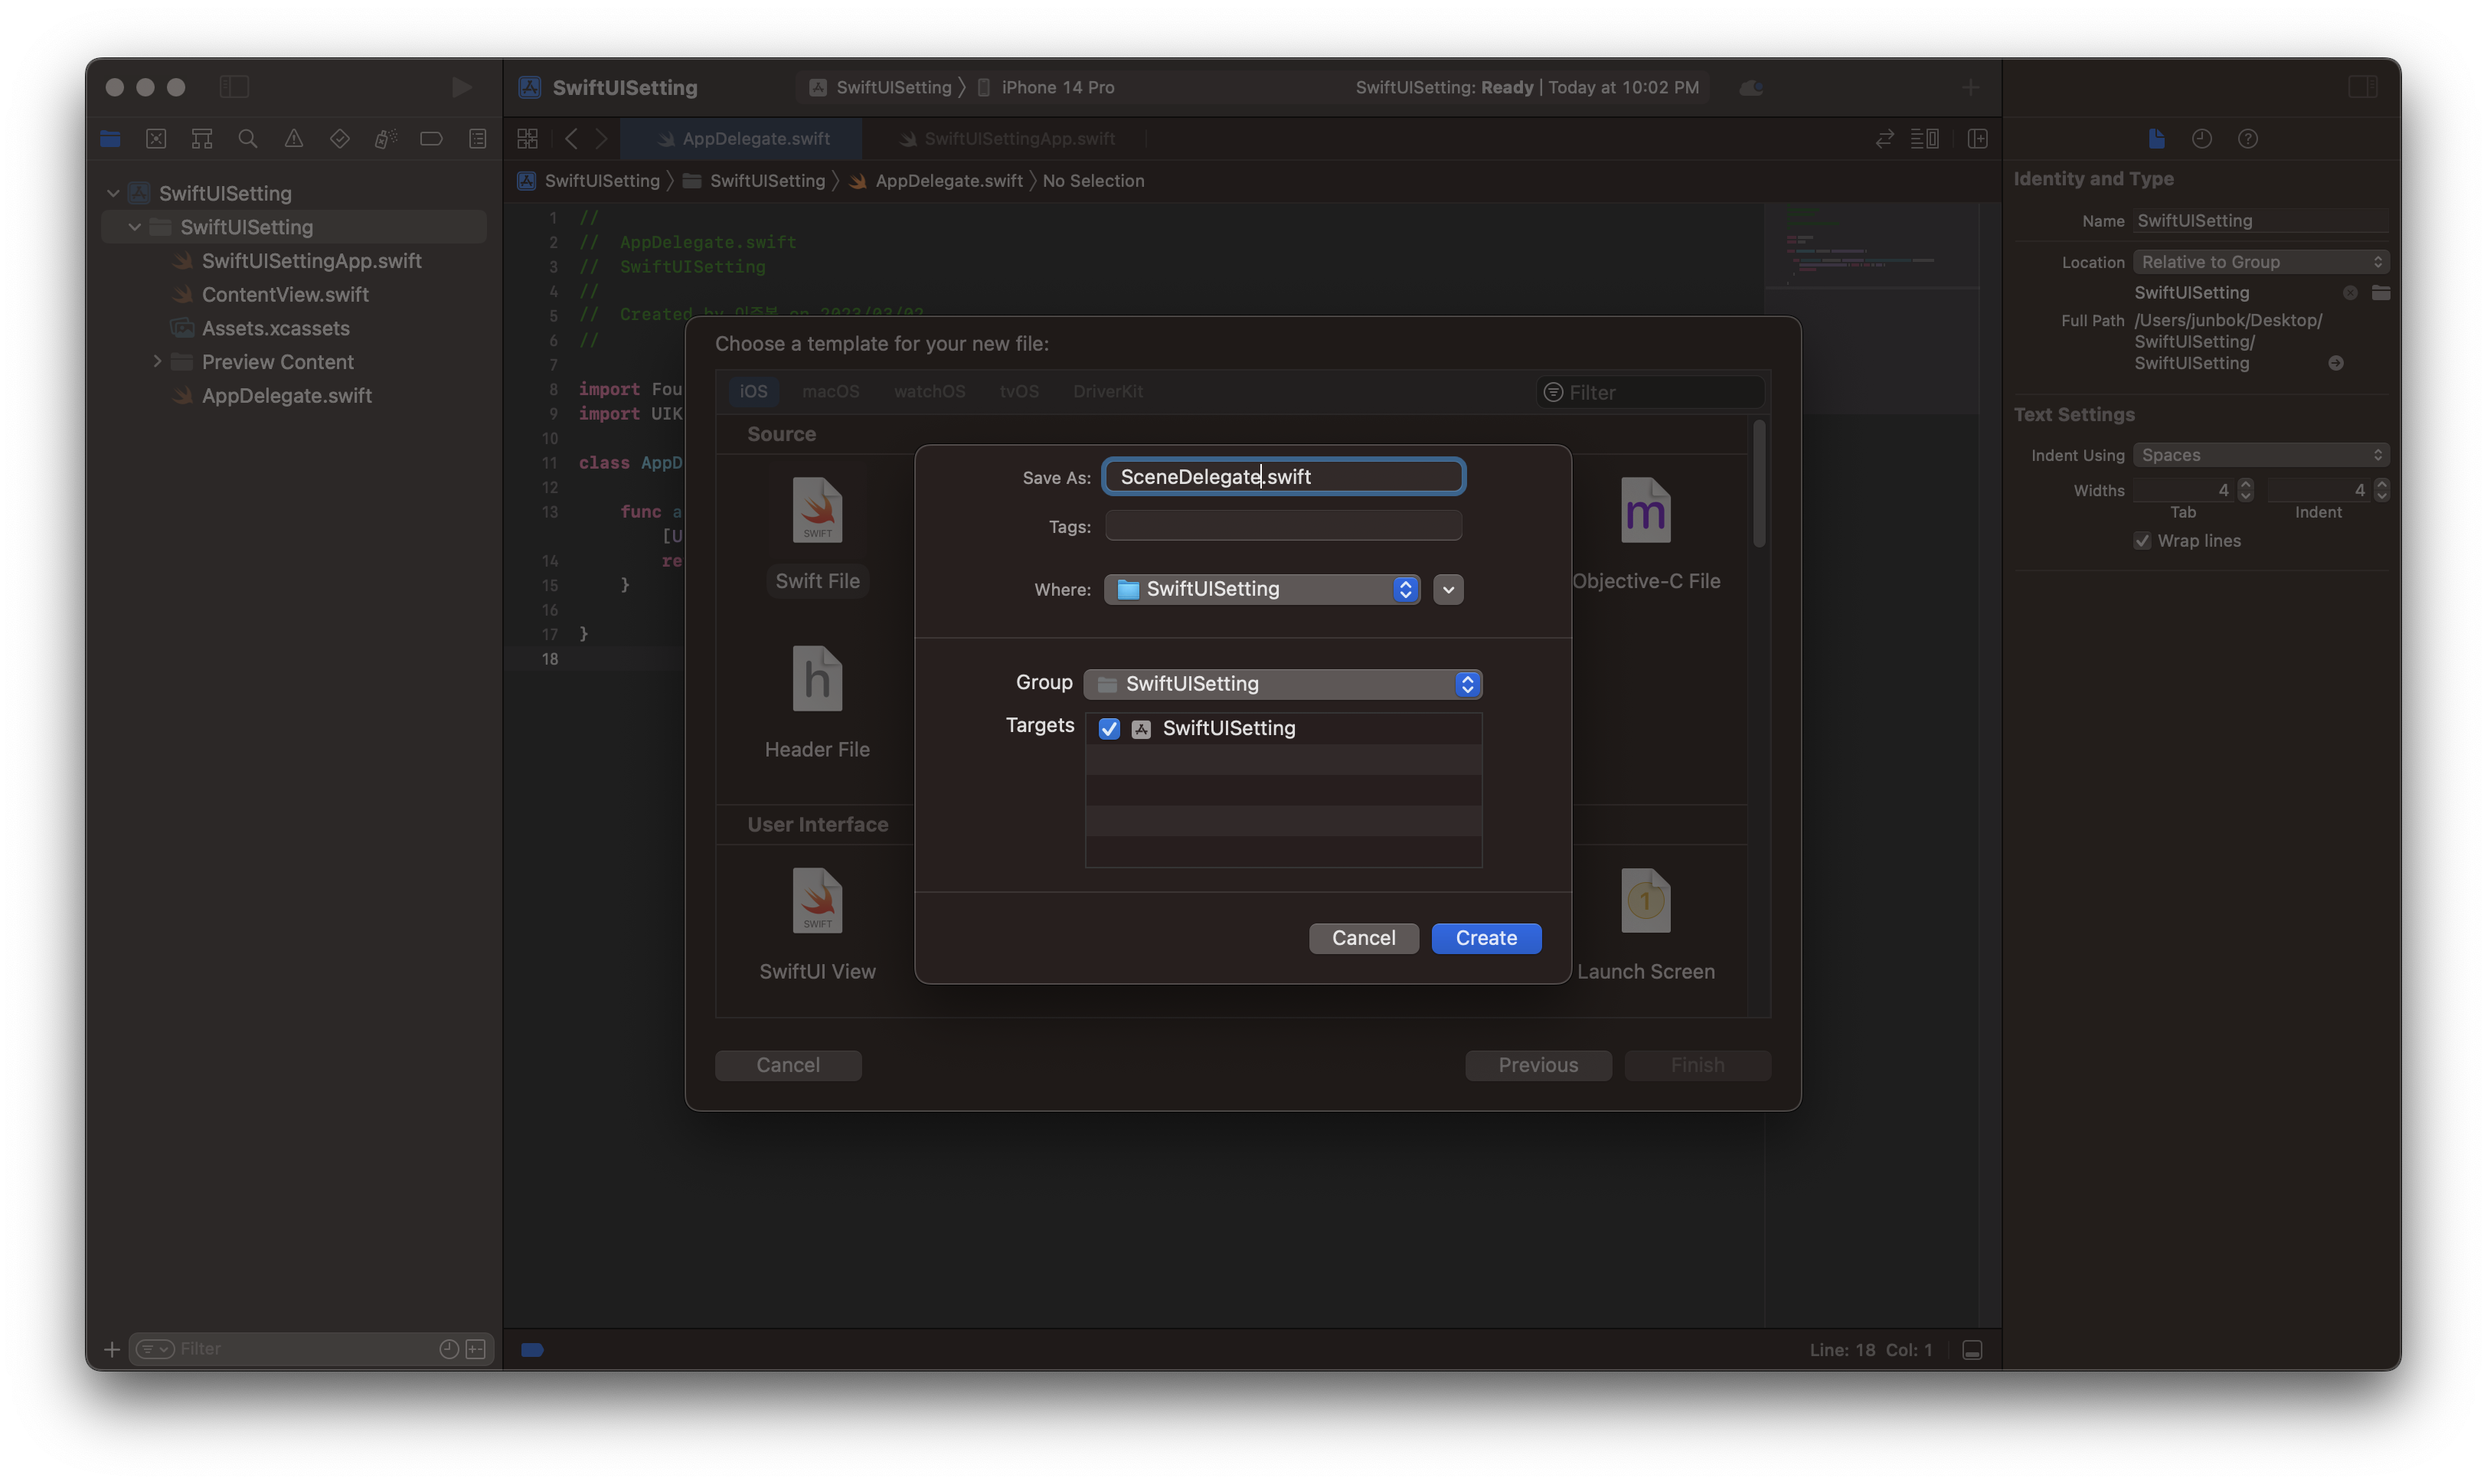2487x1484 pixels.
Task: Choose the Launch Screen template icon
Action: click(x=1645, y=901)
